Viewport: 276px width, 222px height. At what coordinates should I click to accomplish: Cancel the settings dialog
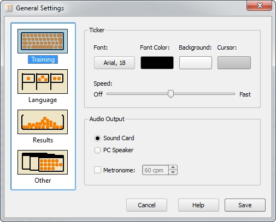[146, 205]
